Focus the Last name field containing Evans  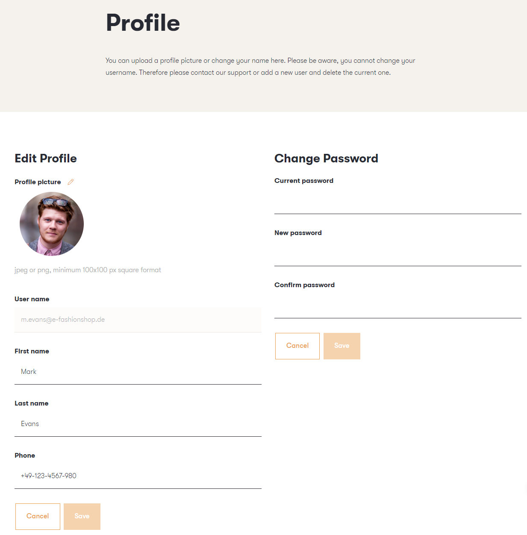[x=138, y=424]
